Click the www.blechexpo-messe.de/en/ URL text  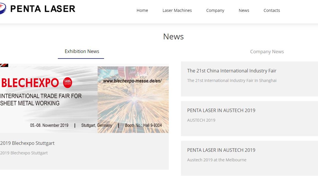point(132,81)
